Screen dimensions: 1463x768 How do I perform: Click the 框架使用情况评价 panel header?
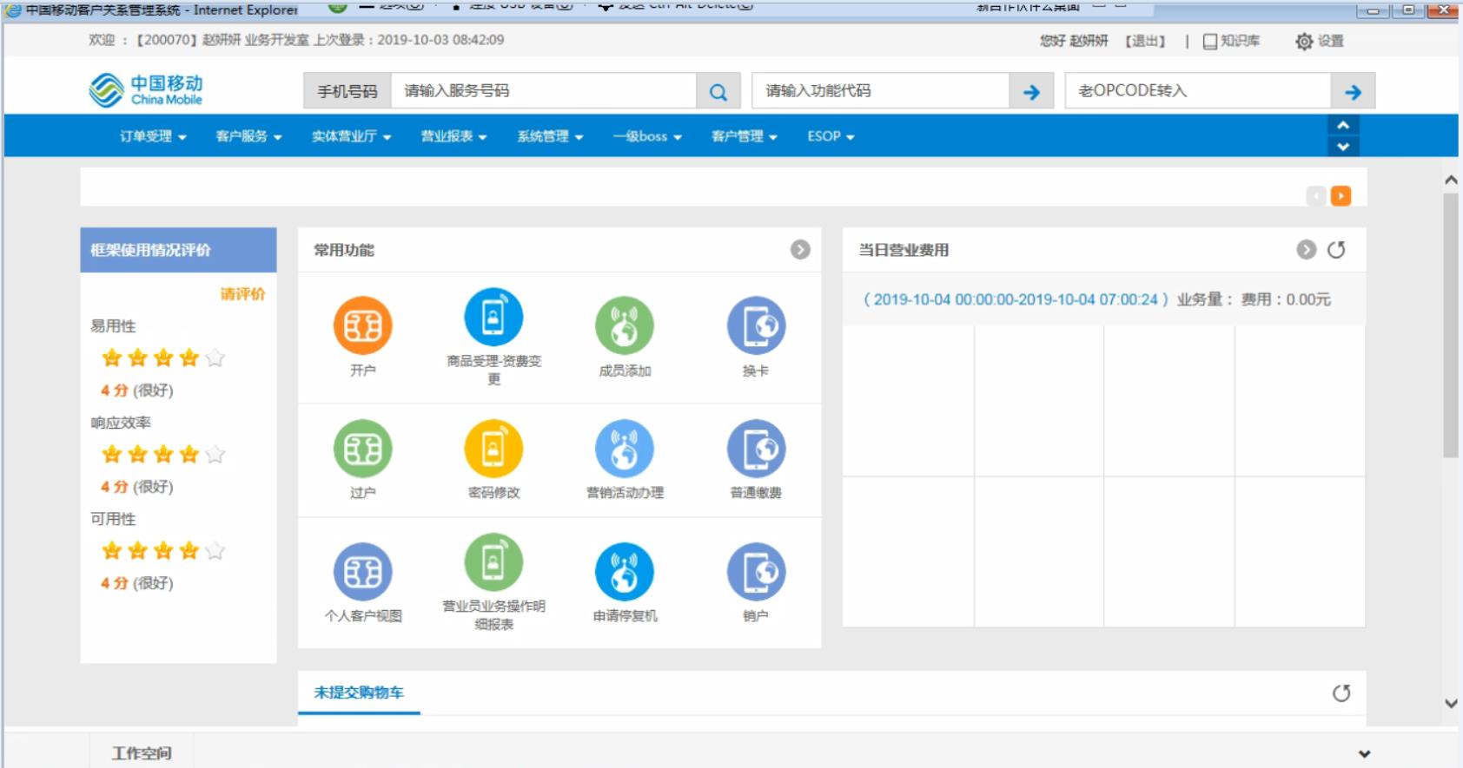pos(178,250)
